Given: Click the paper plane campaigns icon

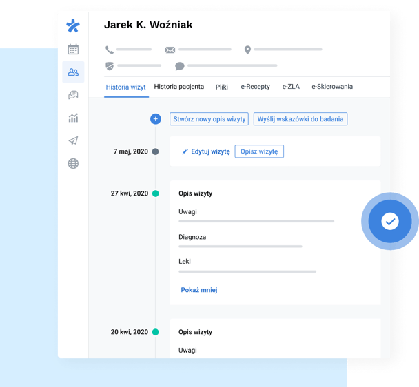Looking at the screenshot, I should click(x=73, y=140).
